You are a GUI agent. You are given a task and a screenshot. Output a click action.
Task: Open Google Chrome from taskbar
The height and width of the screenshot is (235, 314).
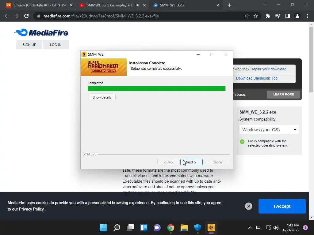[170, 228]
